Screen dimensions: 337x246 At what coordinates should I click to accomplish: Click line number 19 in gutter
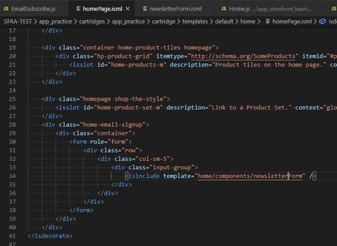pyautogui.click(x=12, y=48)
